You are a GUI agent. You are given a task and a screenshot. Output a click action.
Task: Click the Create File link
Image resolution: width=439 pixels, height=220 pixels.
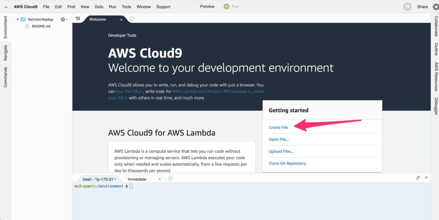[278, 127]
